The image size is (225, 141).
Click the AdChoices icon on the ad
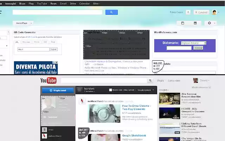[x=54, y=62]
